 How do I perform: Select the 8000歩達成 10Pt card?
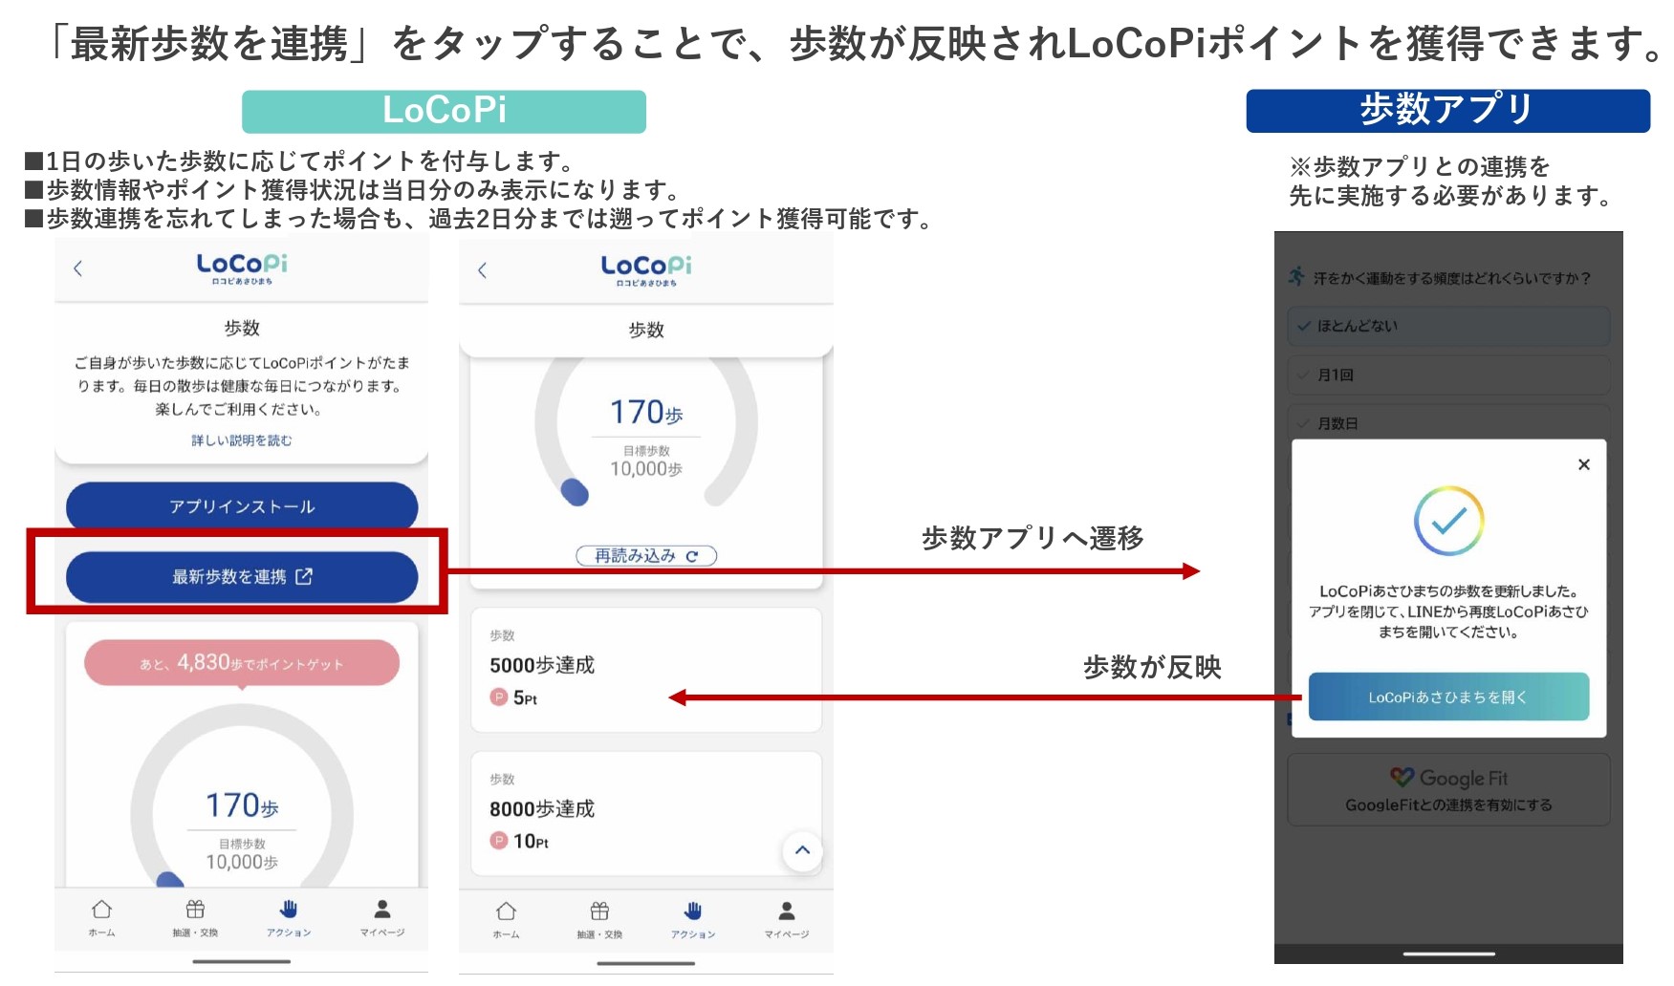(646, 814)
